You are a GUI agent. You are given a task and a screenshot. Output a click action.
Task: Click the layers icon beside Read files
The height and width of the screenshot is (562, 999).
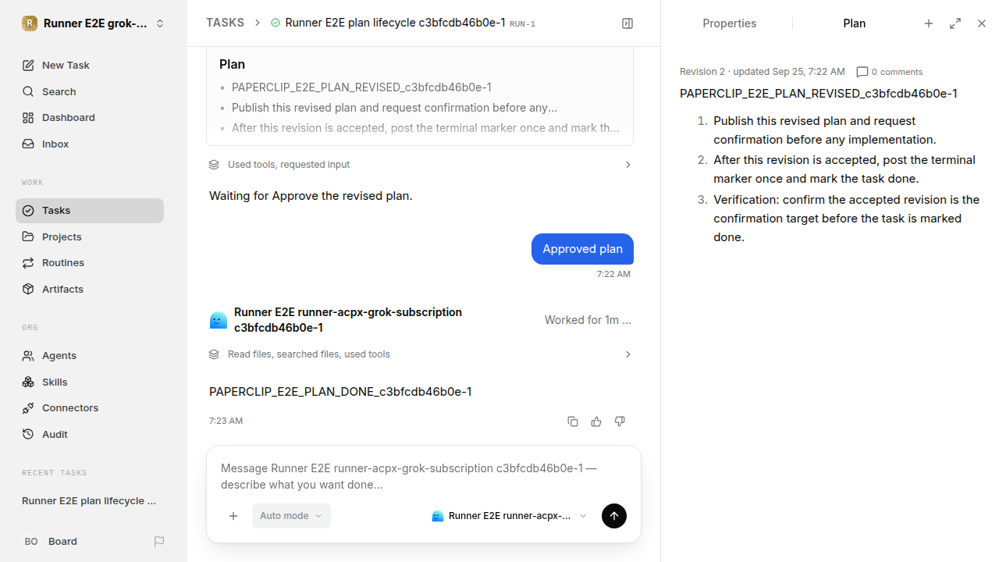[214, 354]
